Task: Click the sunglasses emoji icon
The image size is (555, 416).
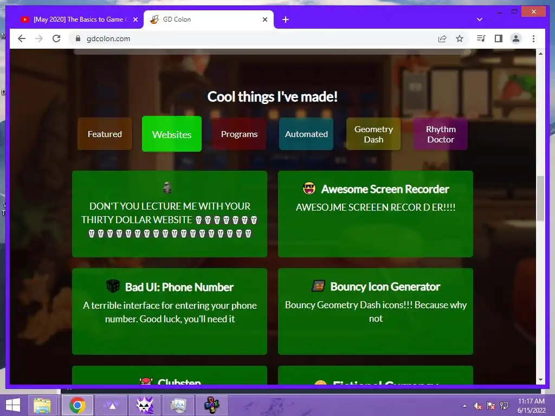Action: [309, 188]
